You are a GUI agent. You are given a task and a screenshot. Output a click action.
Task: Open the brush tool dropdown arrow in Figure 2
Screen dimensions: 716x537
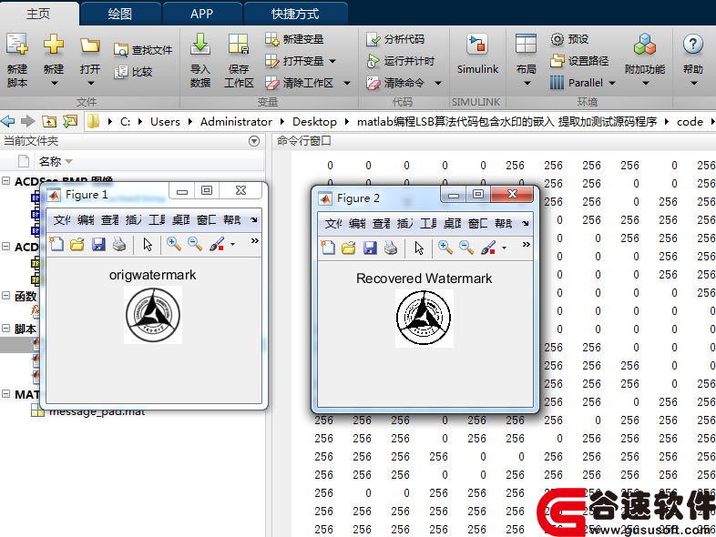(504, 248)
